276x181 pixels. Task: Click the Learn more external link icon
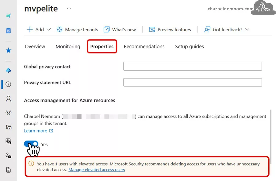point(51,131)
